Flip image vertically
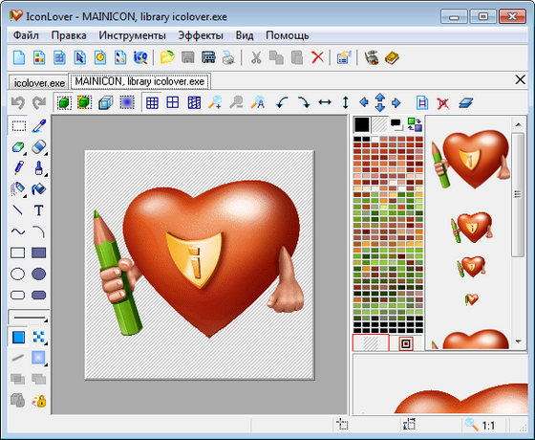 coord(345,102)
